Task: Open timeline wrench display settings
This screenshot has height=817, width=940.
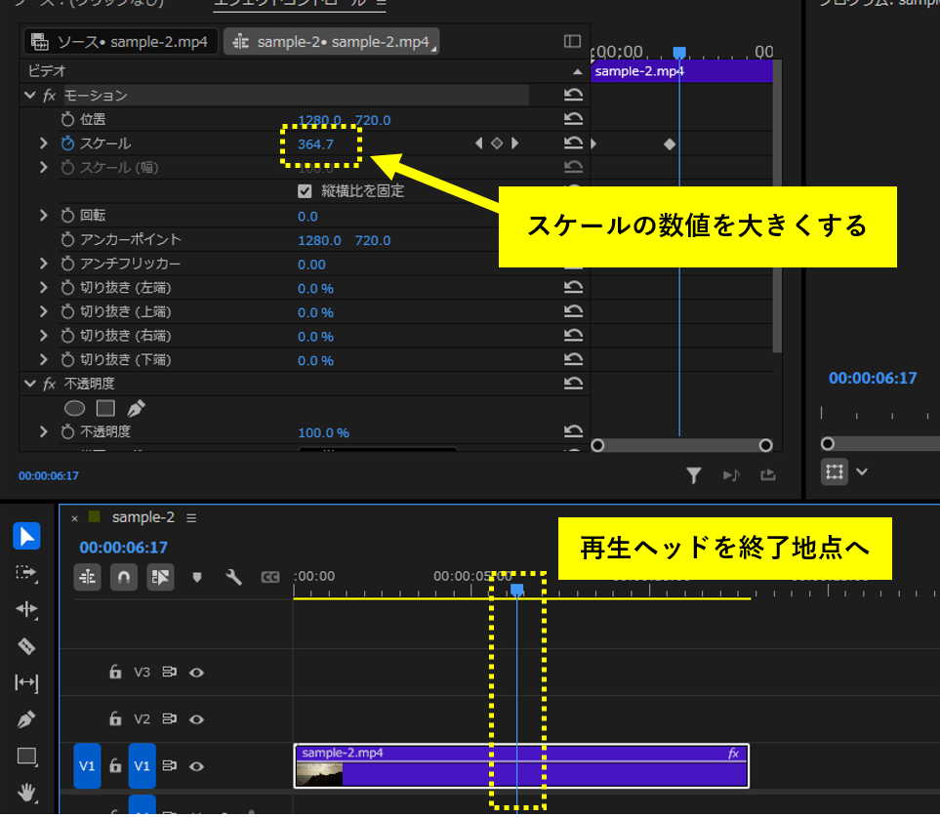Action: coord(233,577)
